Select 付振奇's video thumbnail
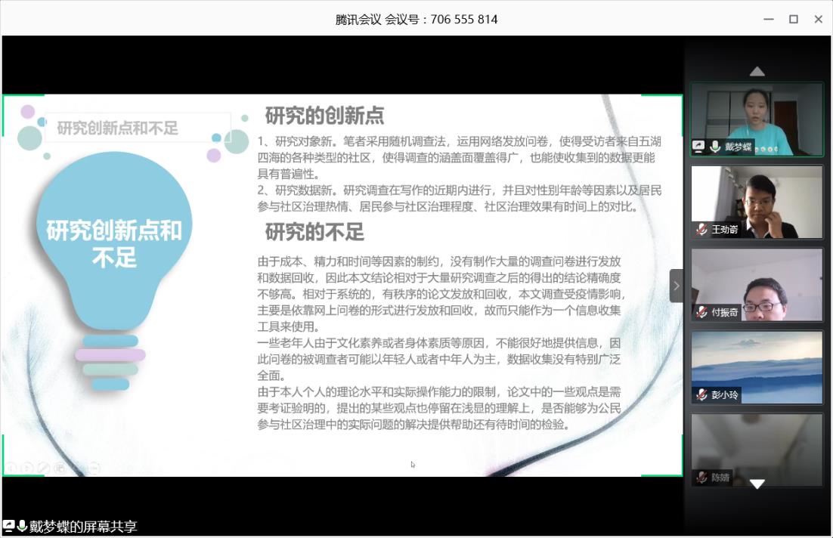 pos(757,284)
